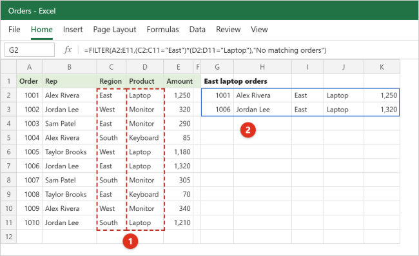Click amount 1,210 cell
Image resolution: width=419 pixels, height=256 pixels.
coord(178,222)
